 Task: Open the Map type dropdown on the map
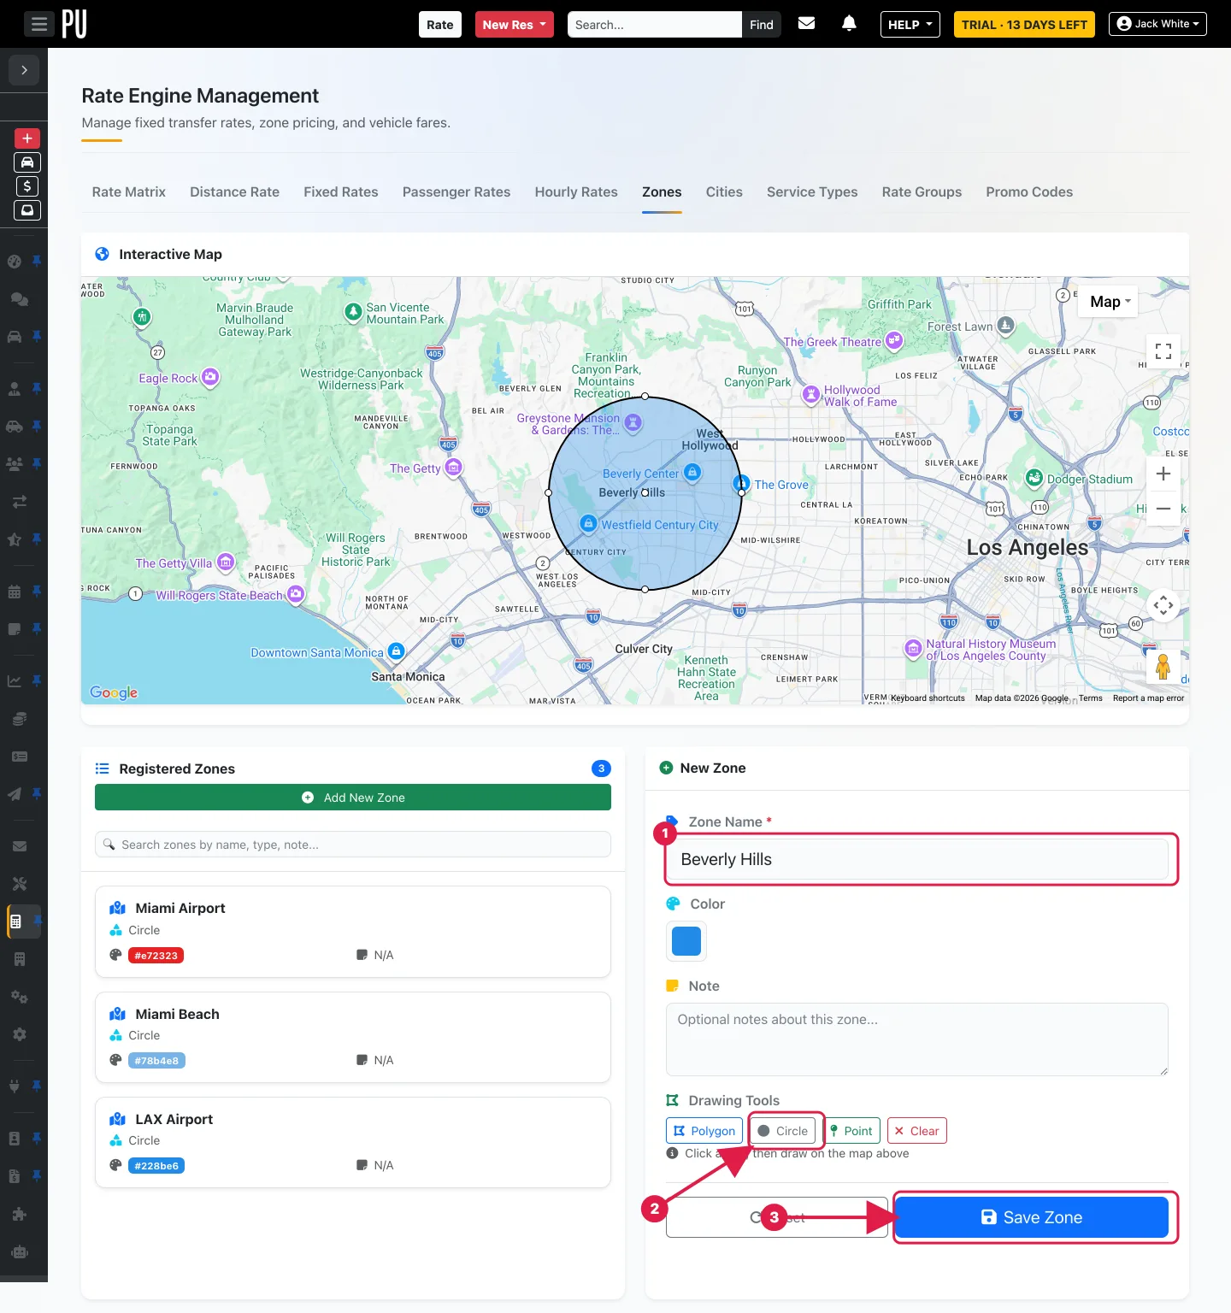[x=1109, y=302]
